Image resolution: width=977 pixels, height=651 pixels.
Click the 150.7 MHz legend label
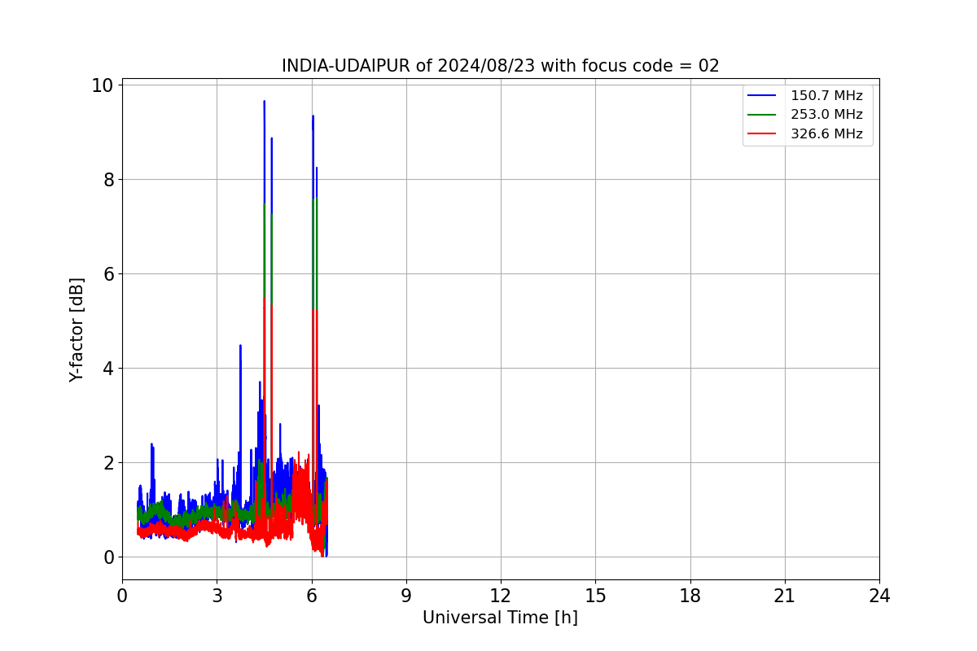[x=826, y=96]
